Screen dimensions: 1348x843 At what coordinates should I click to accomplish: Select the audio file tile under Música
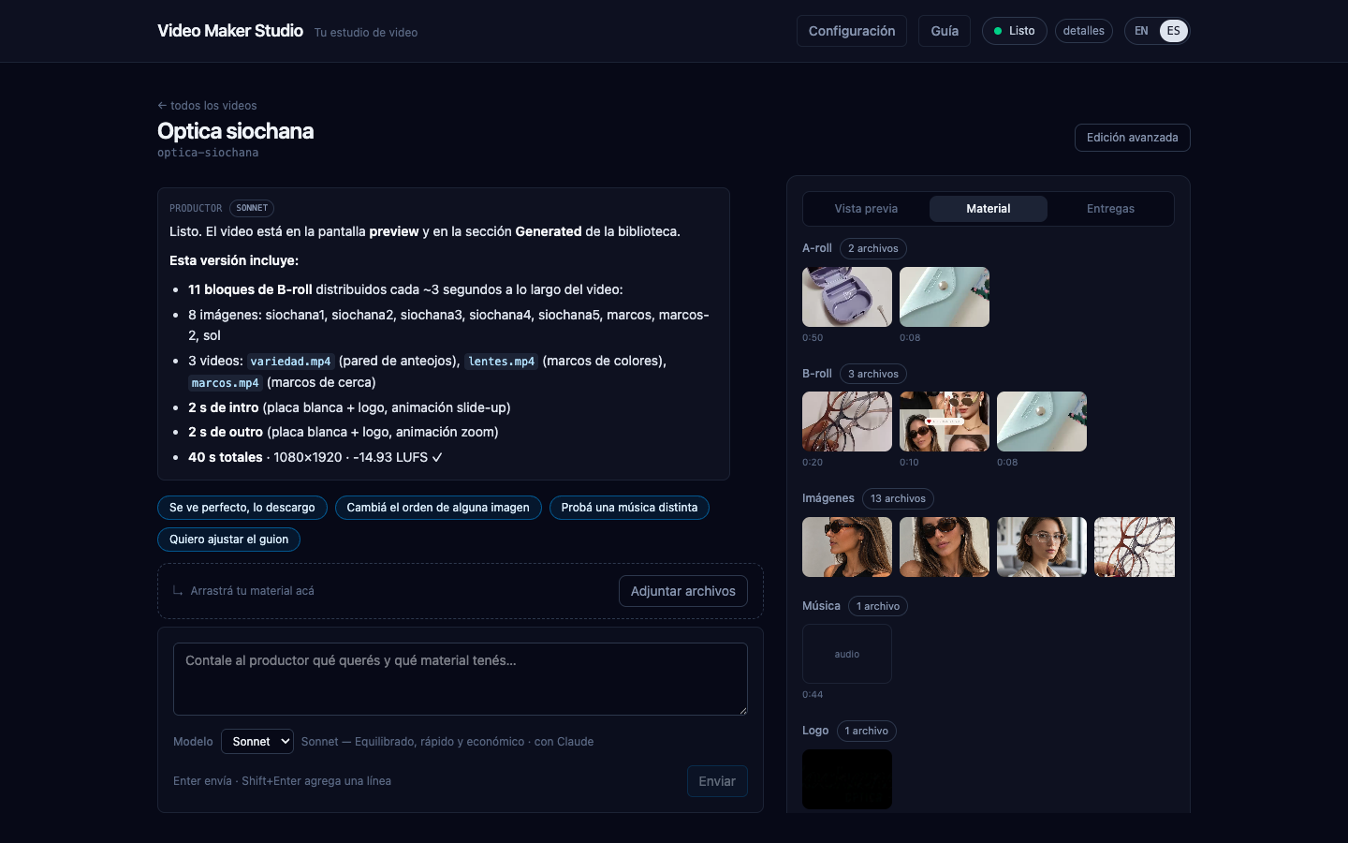click(x=847, y=654)
